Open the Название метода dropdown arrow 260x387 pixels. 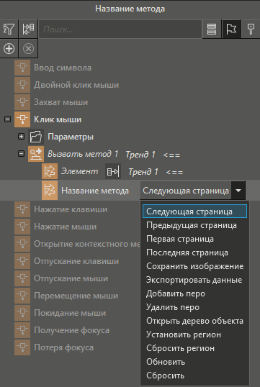238,191
